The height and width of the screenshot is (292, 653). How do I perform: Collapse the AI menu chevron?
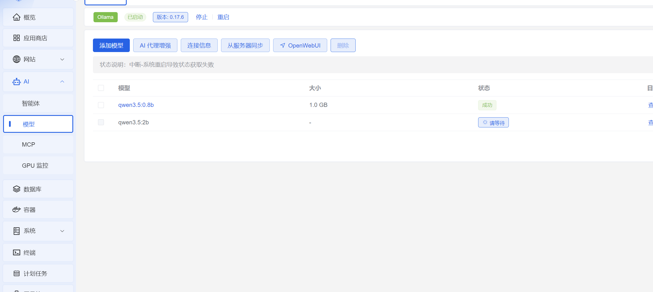[62, 82]
